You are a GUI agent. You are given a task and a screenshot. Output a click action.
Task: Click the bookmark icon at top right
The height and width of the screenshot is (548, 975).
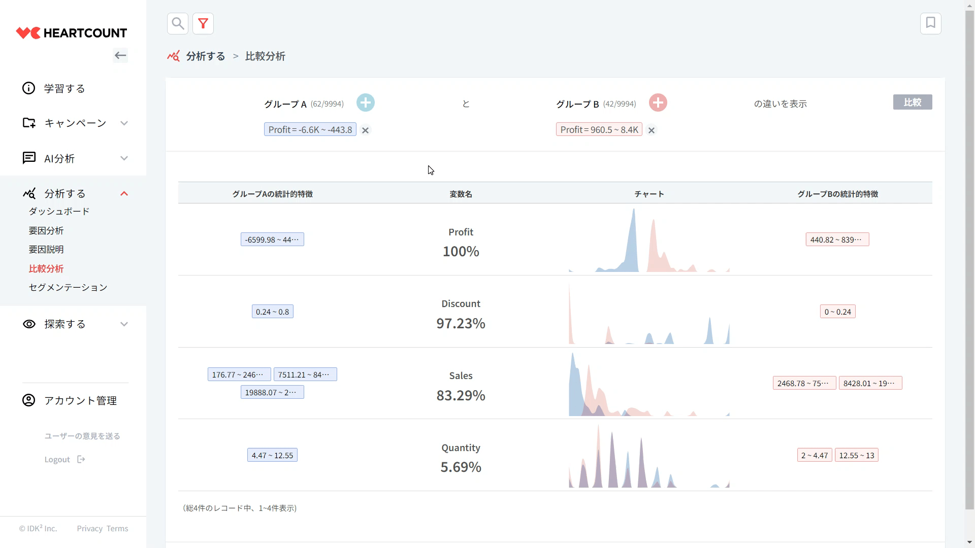tap(930, 23)
